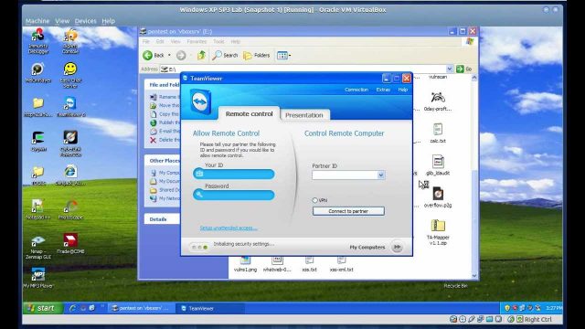Click the pentest on vboxsrv taskbar button

pos(141,308)
